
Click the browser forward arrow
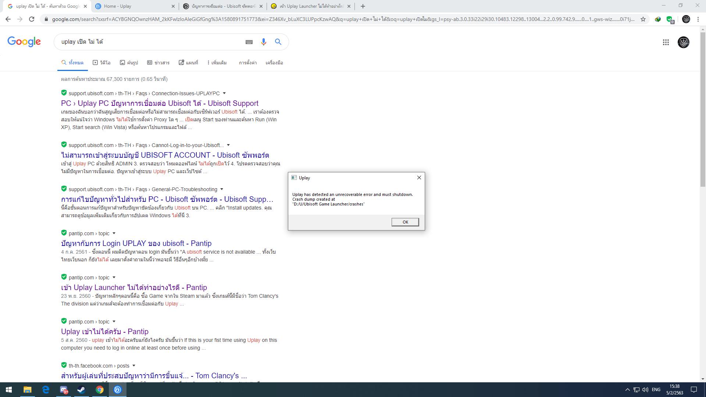tap(20, 19)
